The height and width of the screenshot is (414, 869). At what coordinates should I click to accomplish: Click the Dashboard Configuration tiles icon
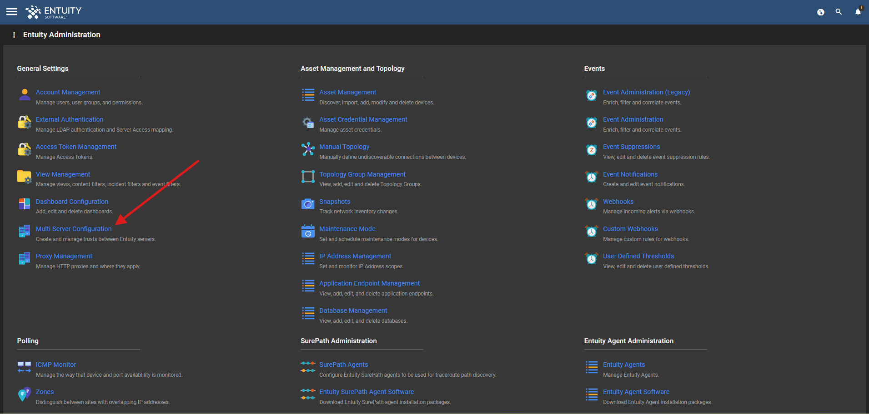pos(25,204)
